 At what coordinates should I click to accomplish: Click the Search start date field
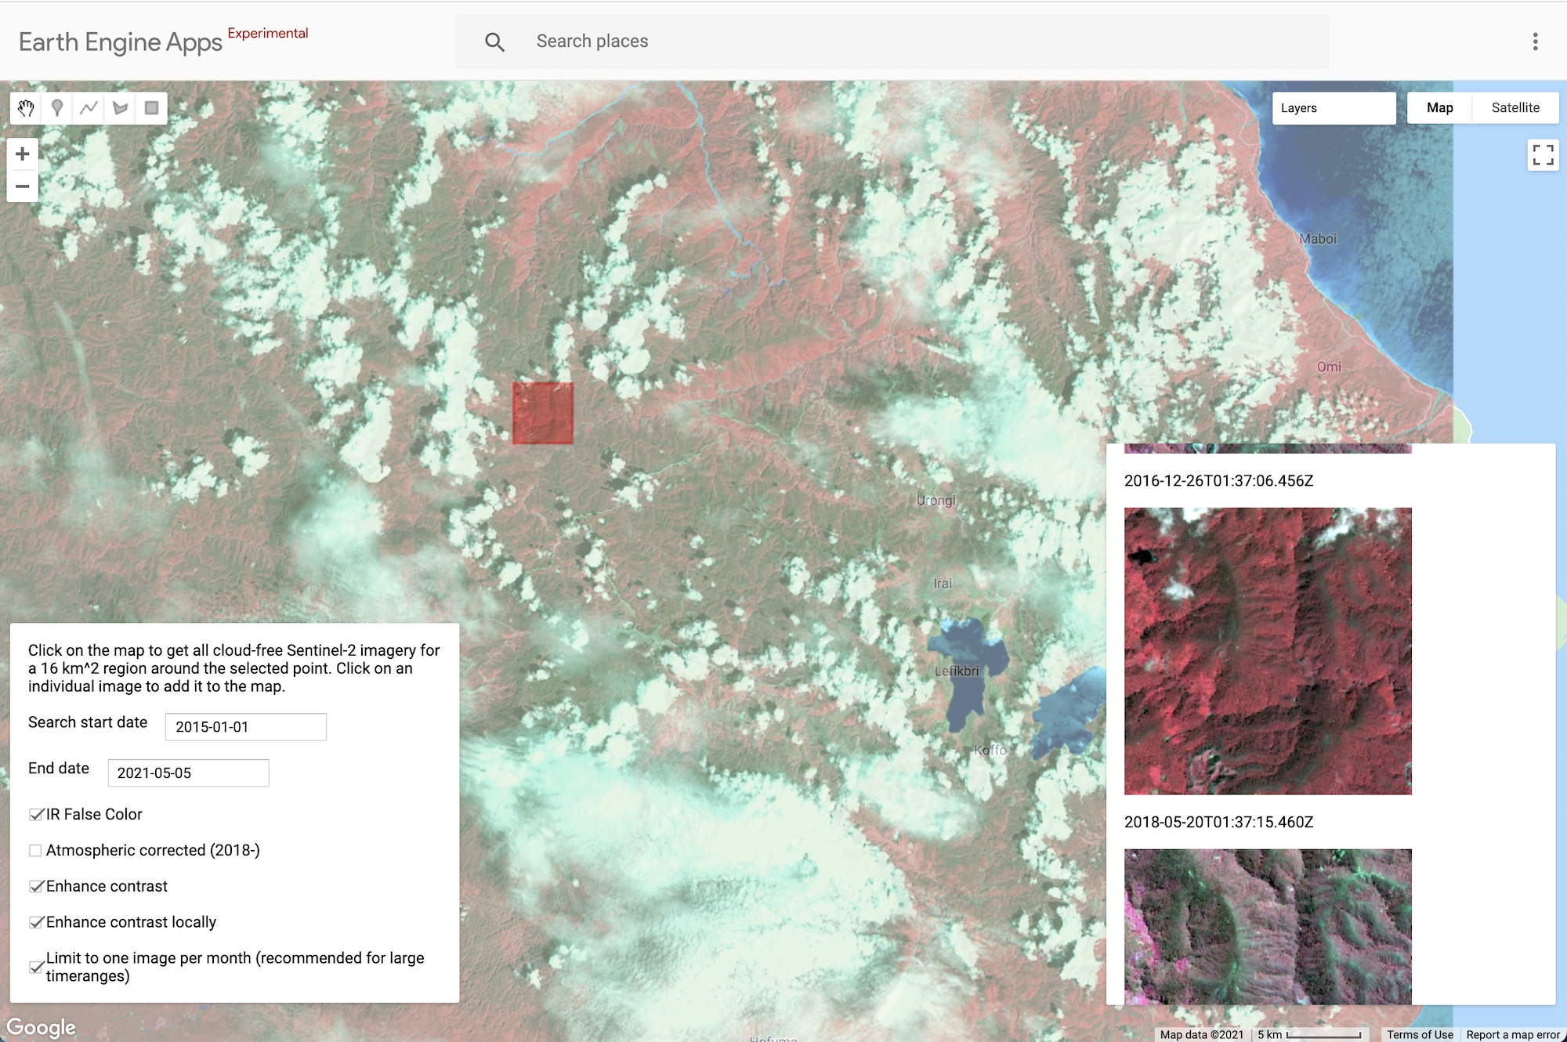pyautogui.click(x=245, y=727)
